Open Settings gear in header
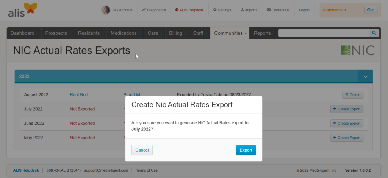Image resolution: width=388 pixels, height=178 pixels. coord(222,10)
